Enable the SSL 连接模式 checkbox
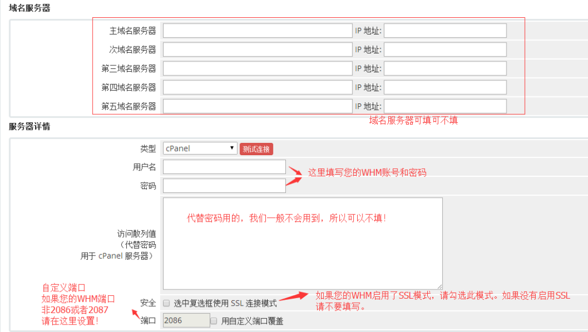Screen dimensions: 588x332 click(167, 303)
